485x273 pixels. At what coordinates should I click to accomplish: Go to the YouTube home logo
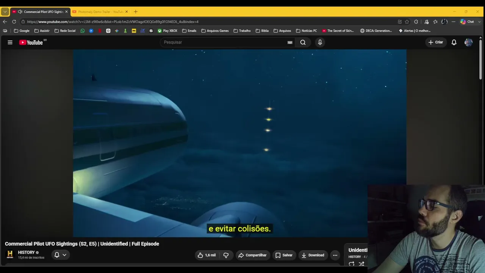click(31, 42)
